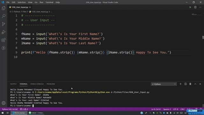Close the 038_User_Input.py tab

coord(30,7)
